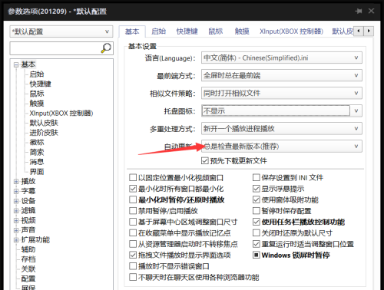Switch to the XInput(XBOX 控制器) tab
Screen dimensions: 384x290
[x=291, y=31]
